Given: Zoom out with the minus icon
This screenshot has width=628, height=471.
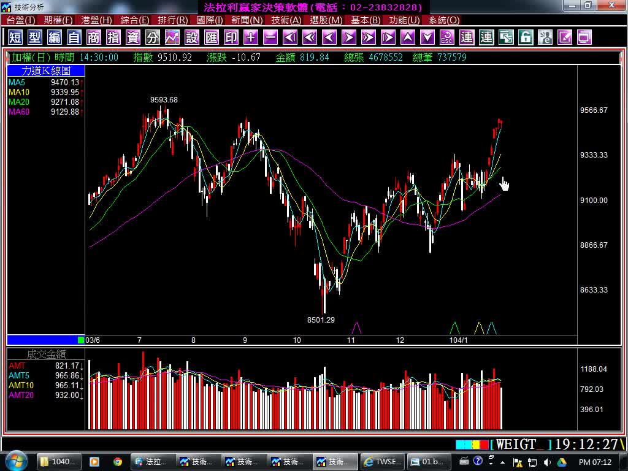Looking at the screenshot, I should [x=270, y=37].
